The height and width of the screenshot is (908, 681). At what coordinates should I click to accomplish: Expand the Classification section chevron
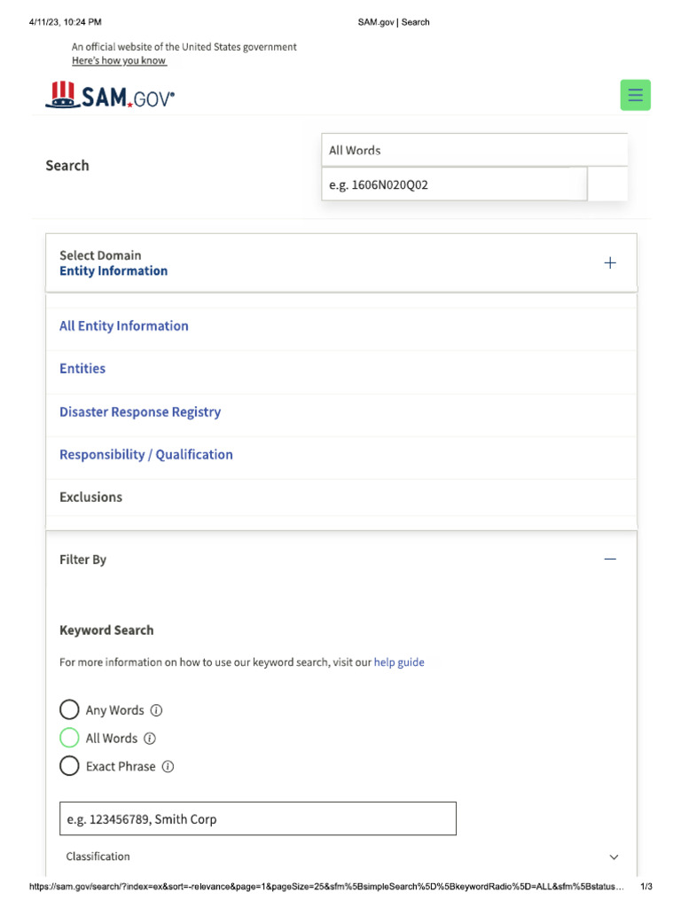click(614, 857)
